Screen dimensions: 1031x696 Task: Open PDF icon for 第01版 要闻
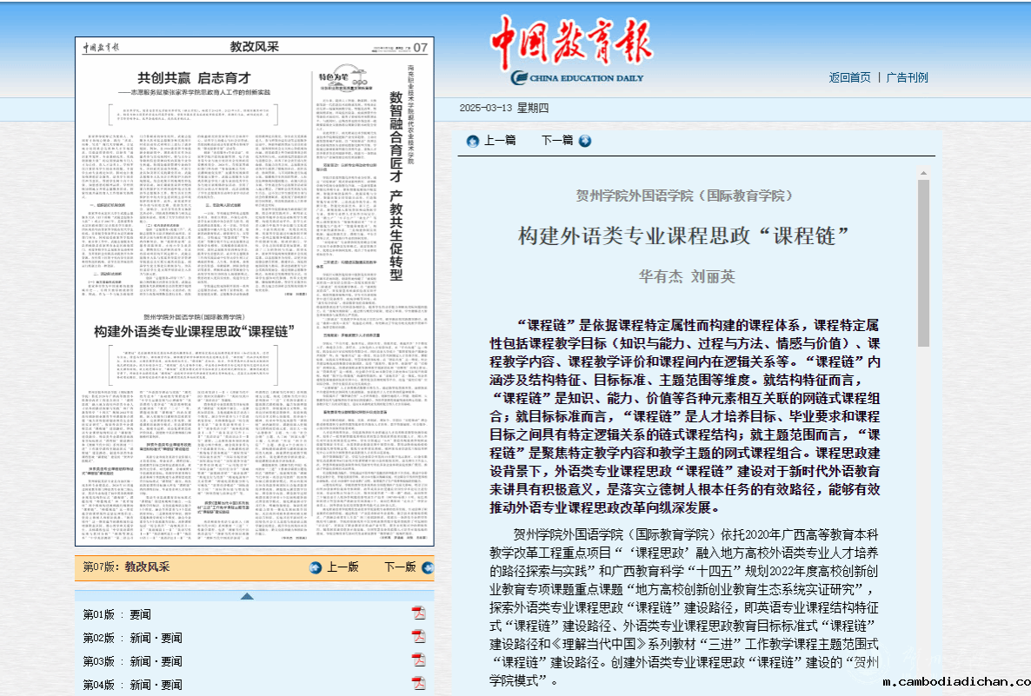(x=418, y=613)
